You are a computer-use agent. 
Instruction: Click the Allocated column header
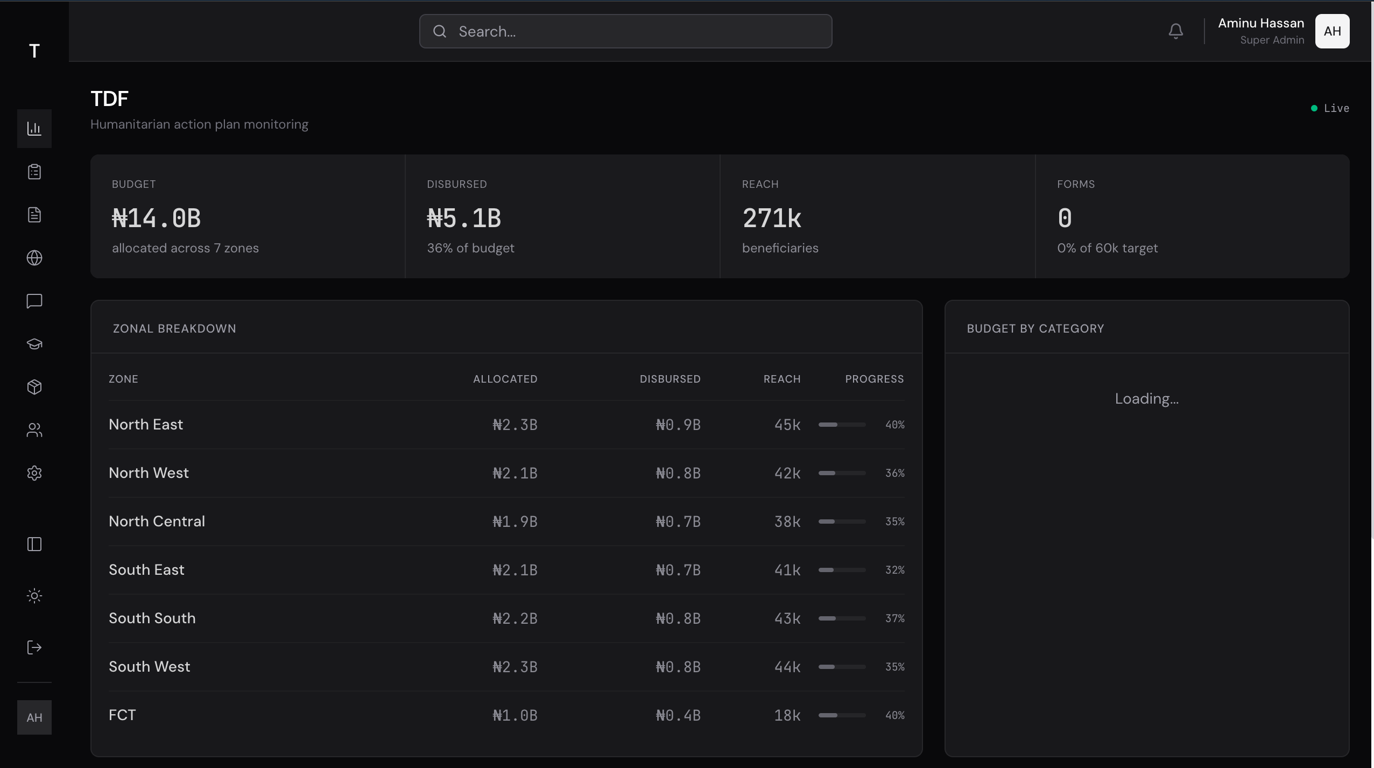point(505,379)
